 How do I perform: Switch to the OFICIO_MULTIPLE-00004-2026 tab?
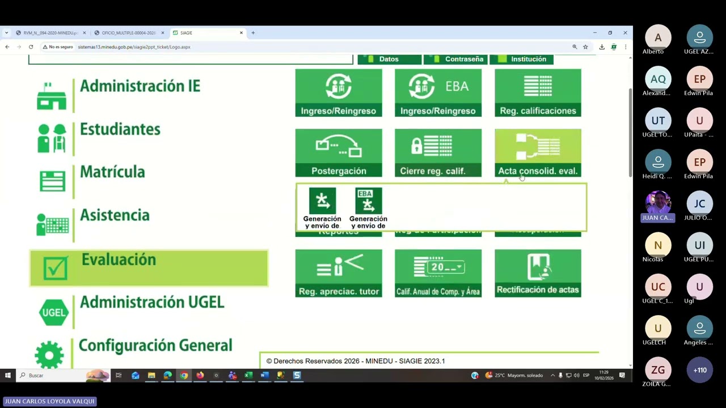pos(129,33)
